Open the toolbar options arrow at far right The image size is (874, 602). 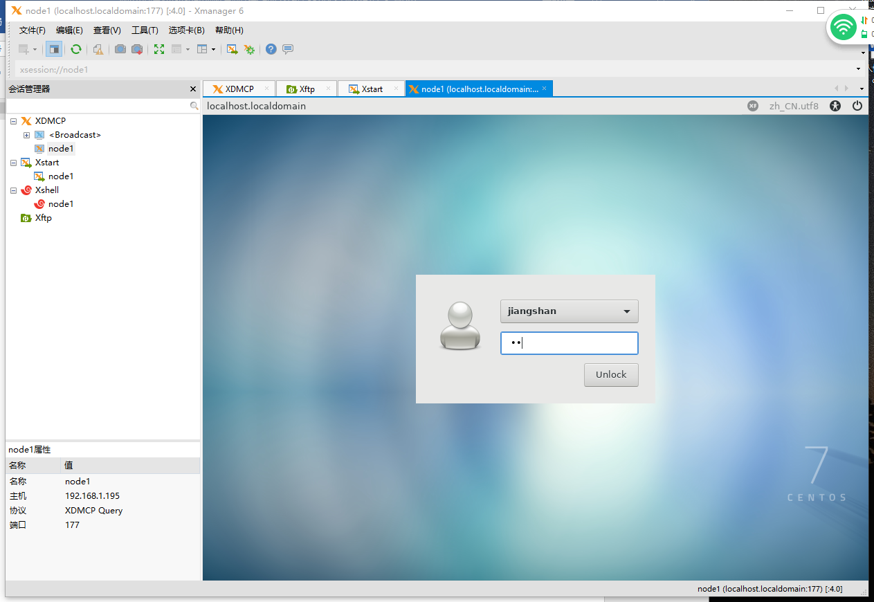(863, 53)
